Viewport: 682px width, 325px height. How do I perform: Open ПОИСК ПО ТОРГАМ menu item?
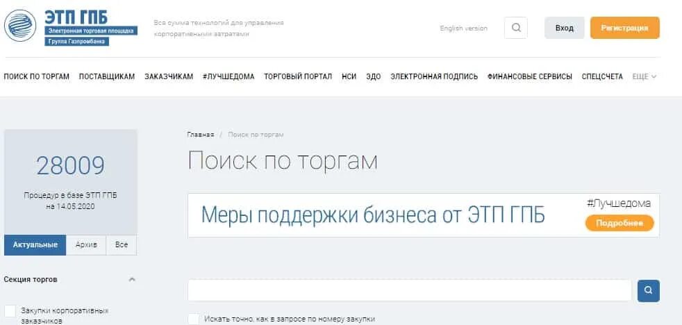pos(37,76)
